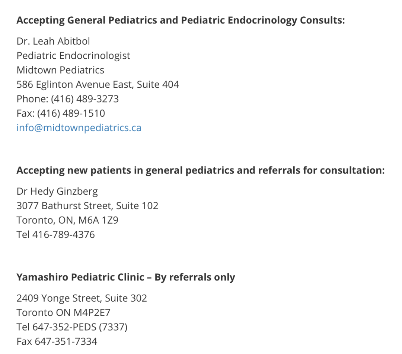Screen dimensions: 402x354
Task: Click the Accepting General Pediatrics heading
Action: click(181, 20)
